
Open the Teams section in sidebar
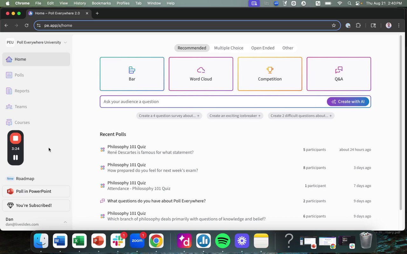click(36, 107)
